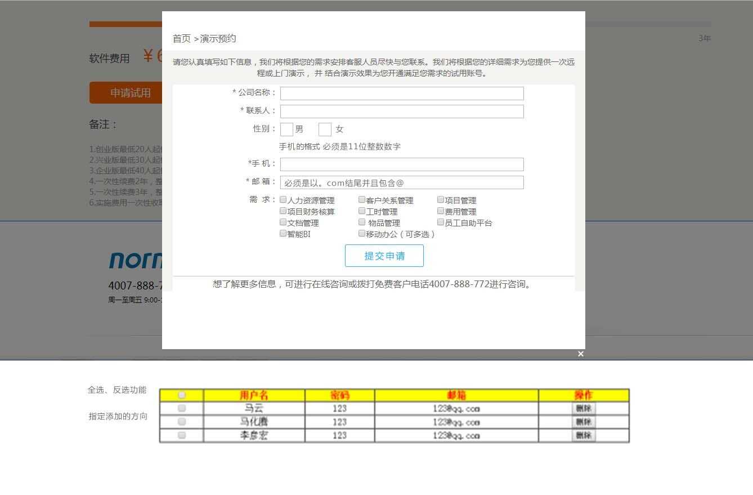
Task: Check the 客户关系管理 checkbox
Action: point(362,199)
